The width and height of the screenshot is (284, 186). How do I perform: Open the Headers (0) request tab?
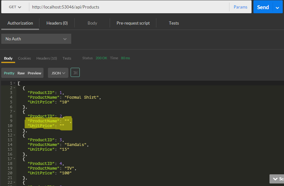[57, 23]
